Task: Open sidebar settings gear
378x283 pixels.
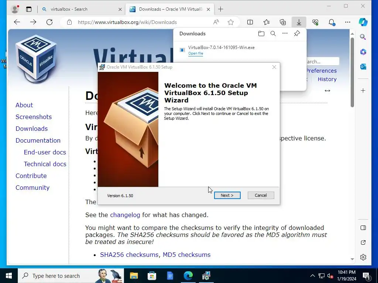Action: pyautogui.click(x=363, y=257)
